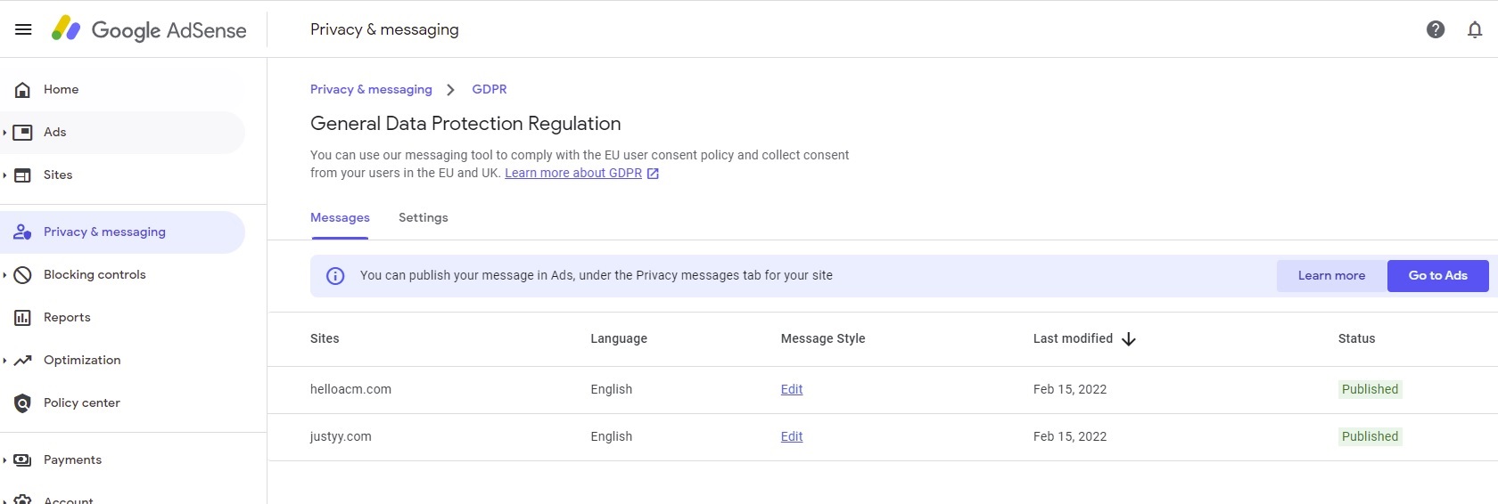Screen dimensions: 1498x504
Task: Click the Go to Ads button
Action: coord(1438,276)
